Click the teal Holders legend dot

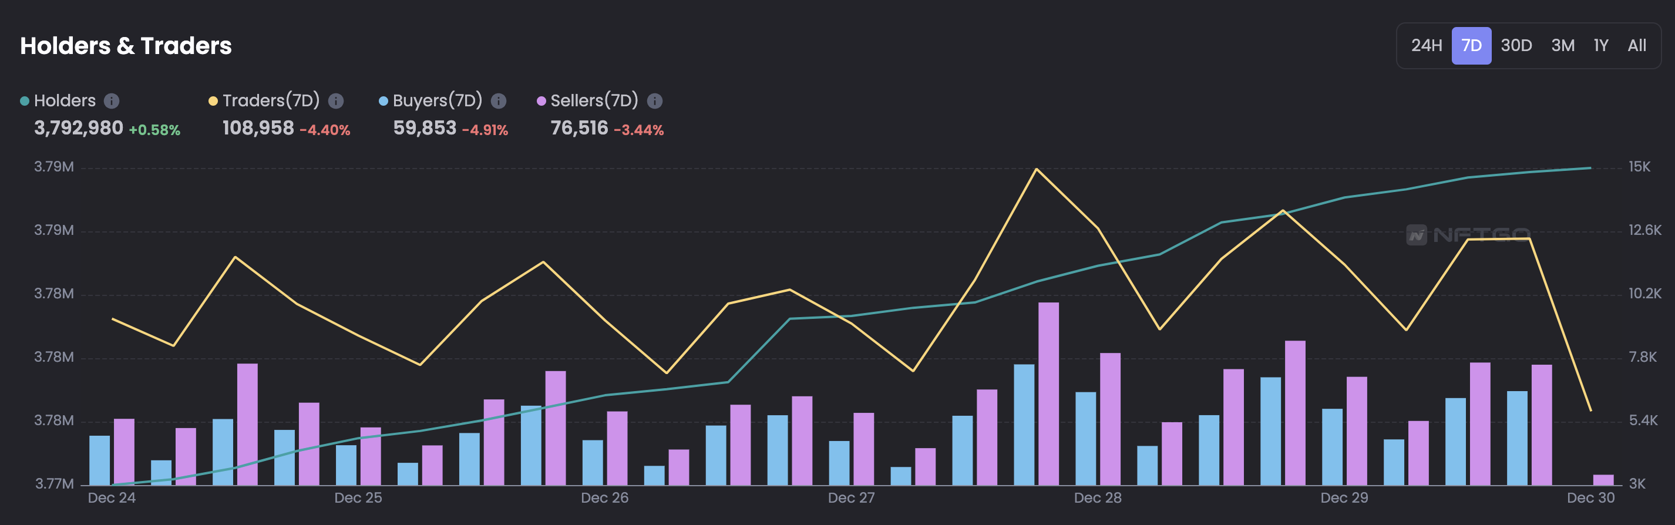click(25, 101)
